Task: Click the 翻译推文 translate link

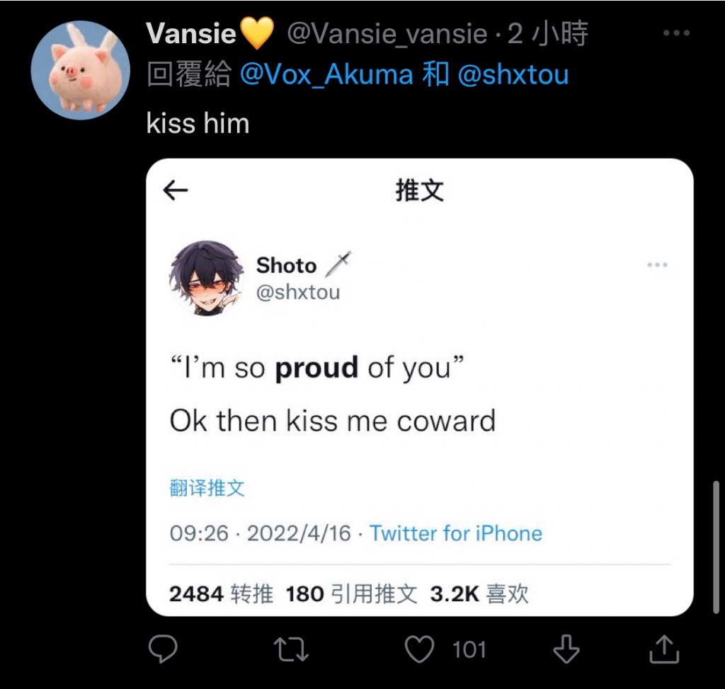Action: click(207, 488)
